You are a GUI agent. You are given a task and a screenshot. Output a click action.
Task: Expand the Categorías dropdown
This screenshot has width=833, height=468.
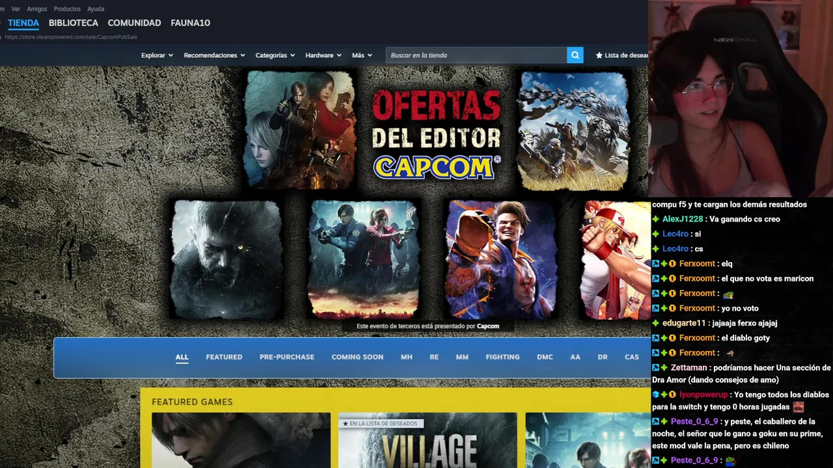(275, 55)
